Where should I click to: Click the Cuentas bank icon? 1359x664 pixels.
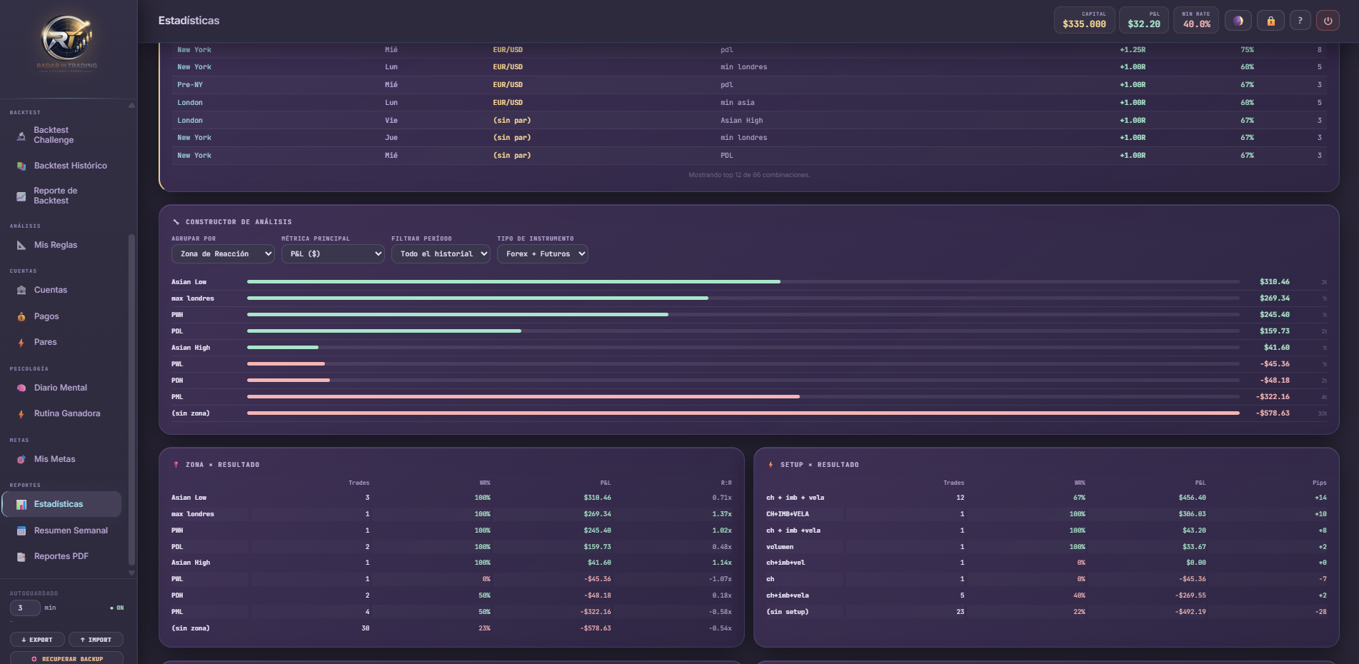pyautogui.click(x=21, y=290)
